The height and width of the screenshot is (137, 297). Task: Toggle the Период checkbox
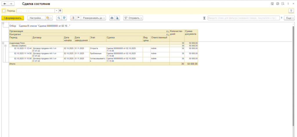coord(4,11)
